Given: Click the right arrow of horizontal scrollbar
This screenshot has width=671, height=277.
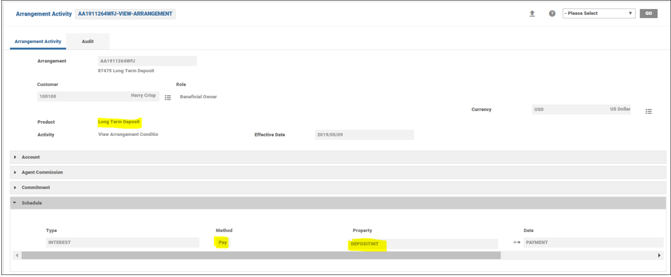Looking at the screenshot, I should point(659,256).
